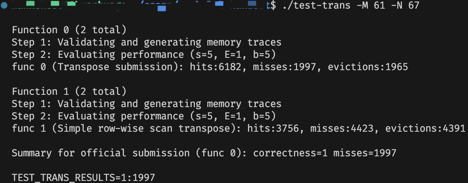Viewport: 468px width, 183px height.
Task: Click Function 1's Step 2 evaluating line
Action: tap(143, 116)
